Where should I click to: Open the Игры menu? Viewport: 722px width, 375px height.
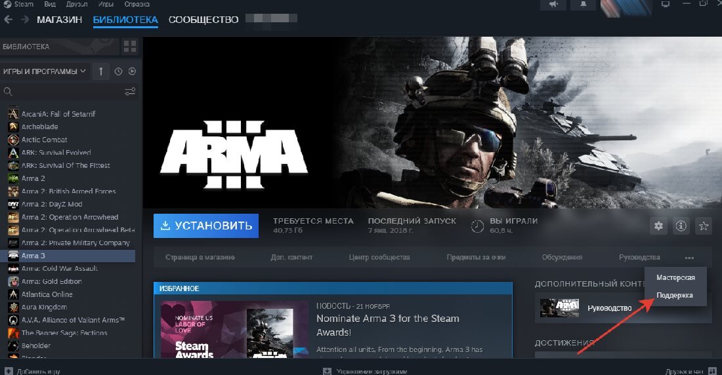(x=106, y=4)
